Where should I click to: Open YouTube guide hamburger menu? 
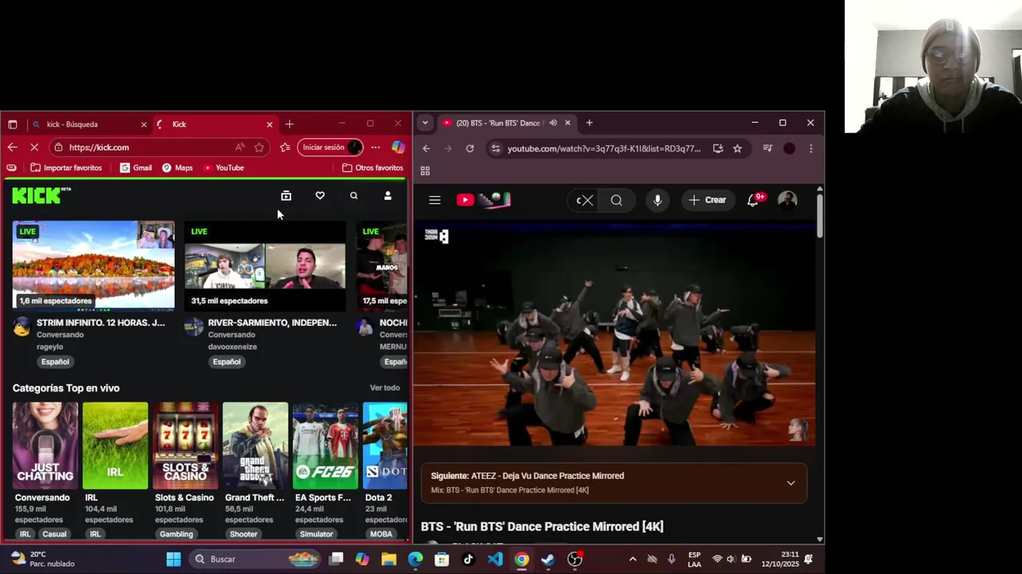click(434, 200)
